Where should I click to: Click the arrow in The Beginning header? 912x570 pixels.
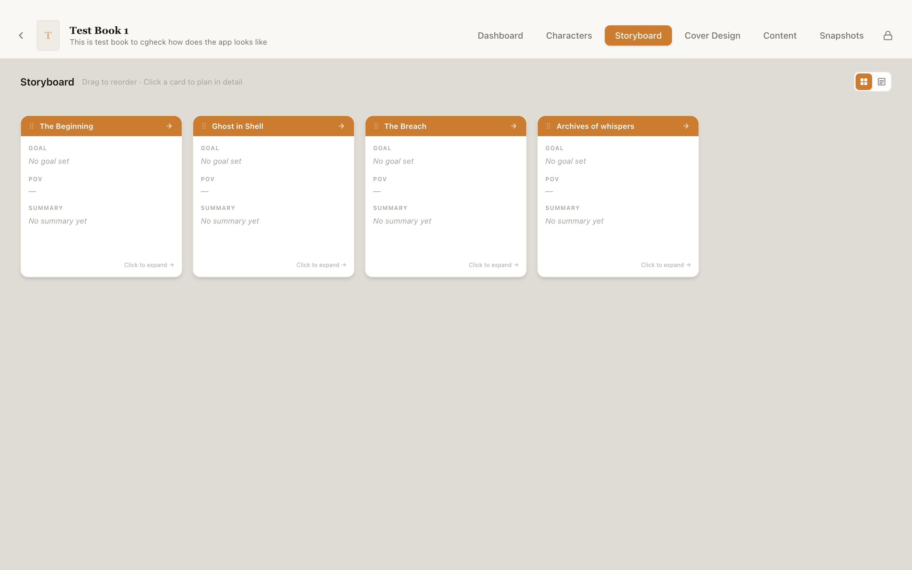(169, 126)
